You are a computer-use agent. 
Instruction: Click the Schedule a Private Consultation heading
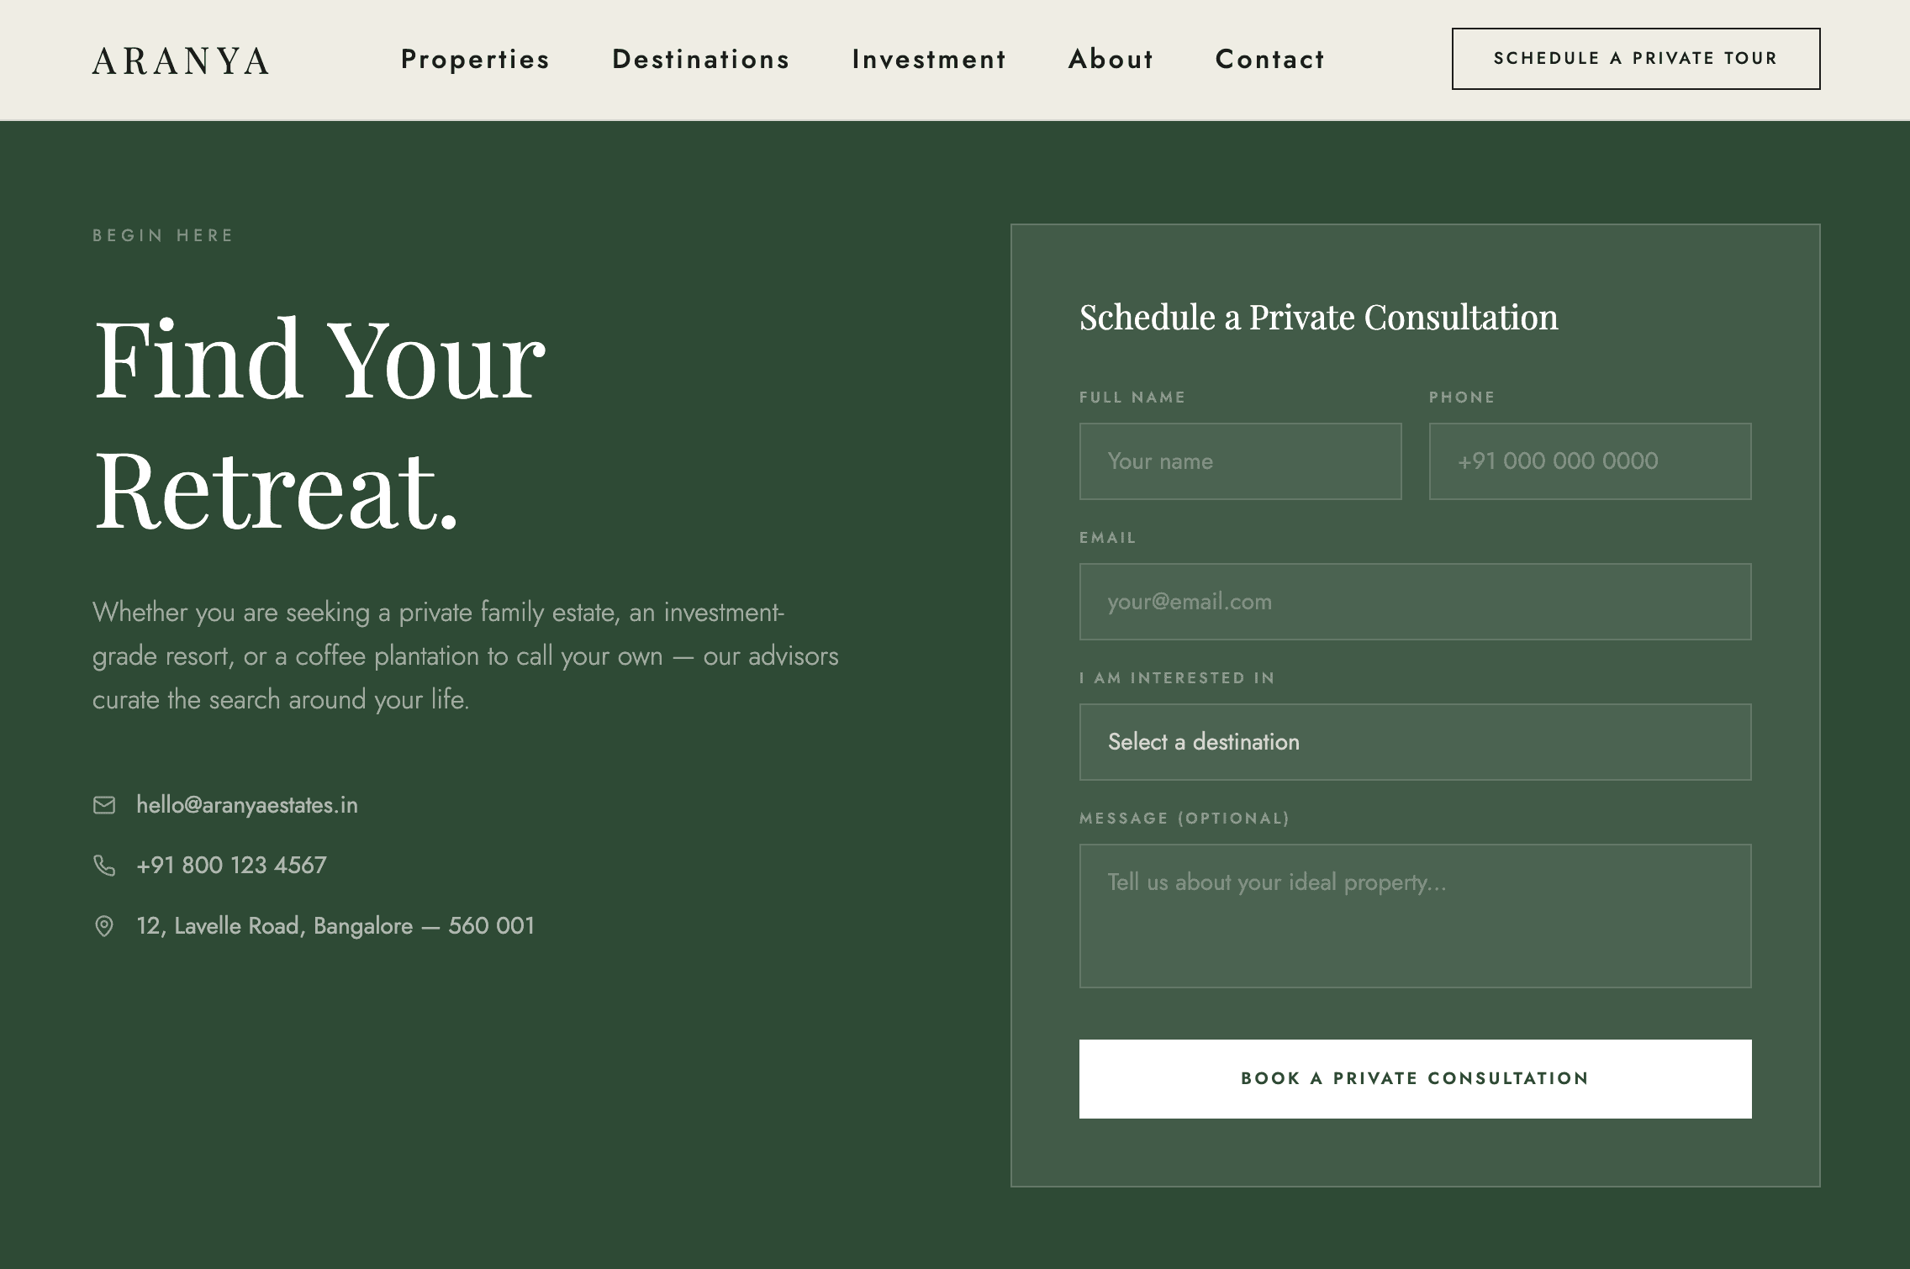coord(1319,318)
